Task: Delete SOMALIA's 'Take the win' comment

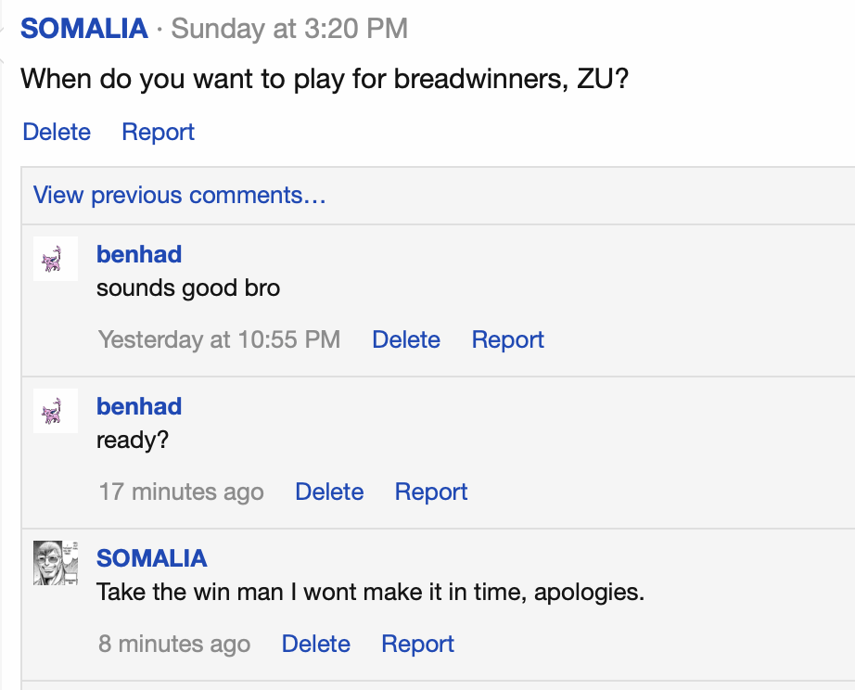Action: click(x=315, y=643)
